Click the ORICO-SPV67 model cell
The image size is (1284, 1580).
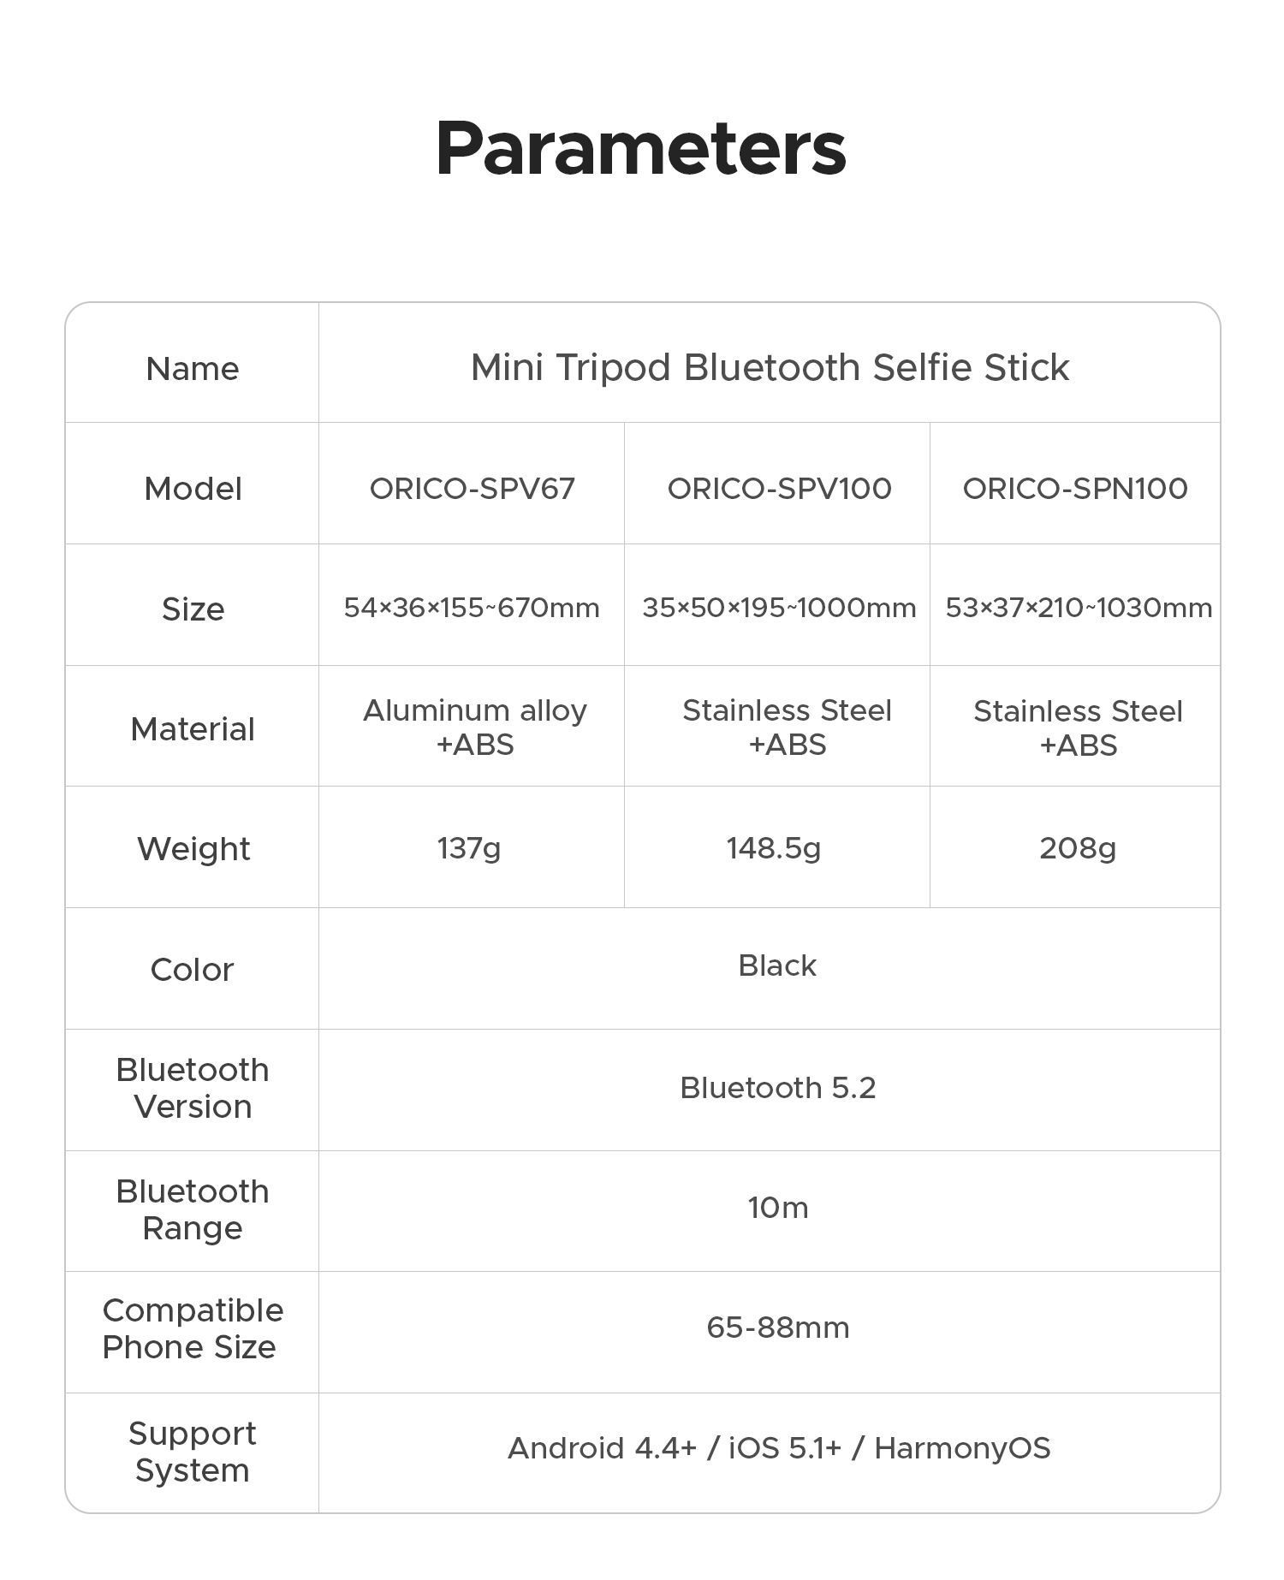[472, 488]
